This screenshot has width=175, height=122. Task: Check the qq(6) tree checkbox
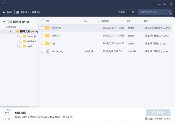point(21,46)
